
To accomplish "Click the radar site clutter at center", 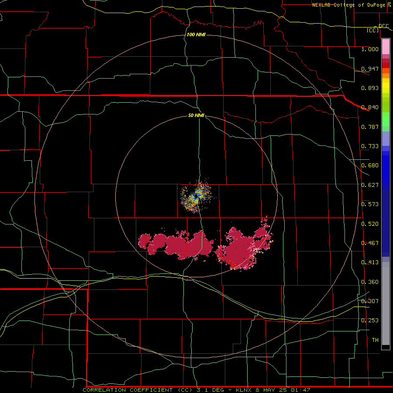I will coord(197,197).
